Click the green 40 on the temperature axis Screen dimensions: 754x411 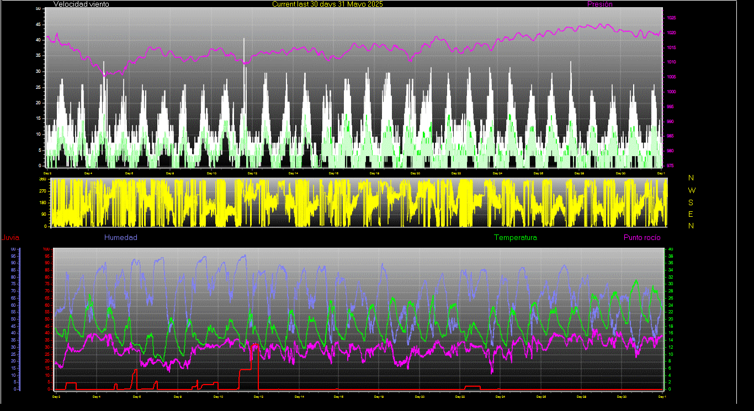coord(671,249)
